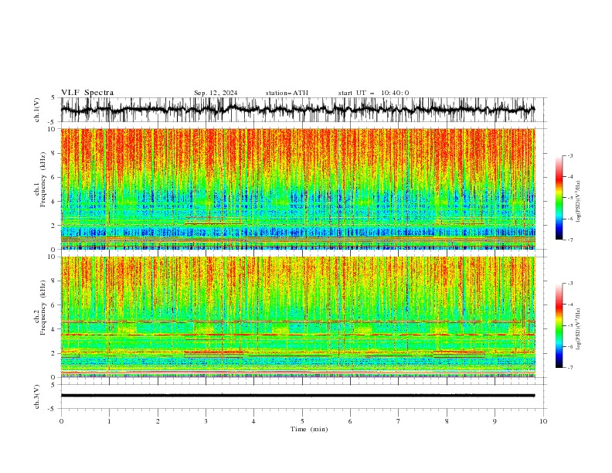Click the "station=ATH" header label

click(287, 93)
